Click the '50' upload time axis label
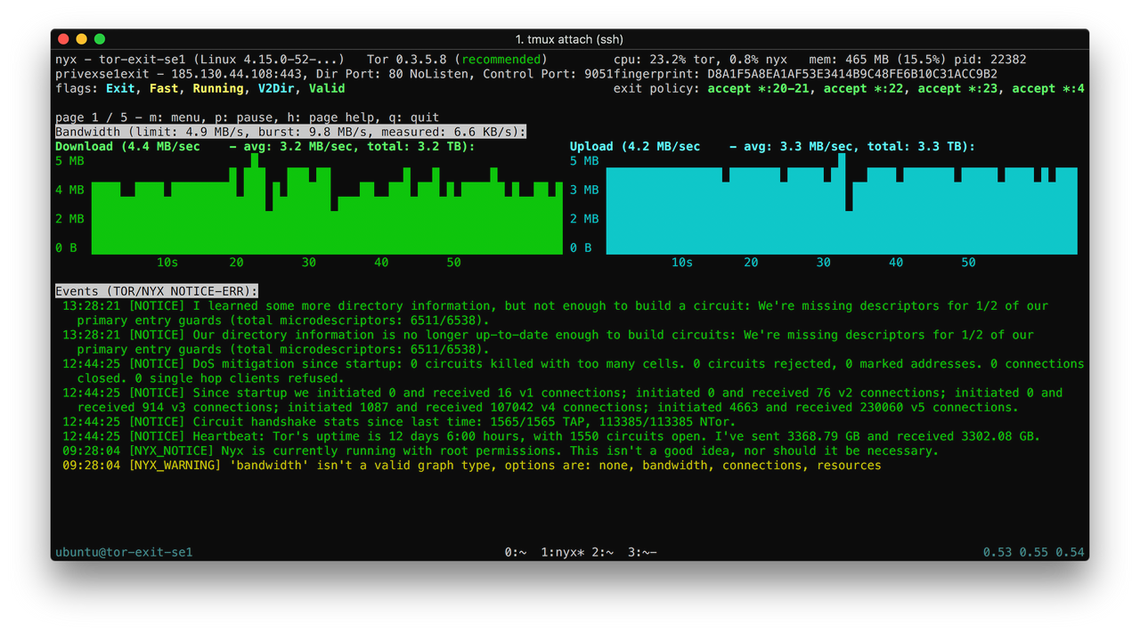The height and width of the screenshot is (633, 1140). [x=968, y=262]
